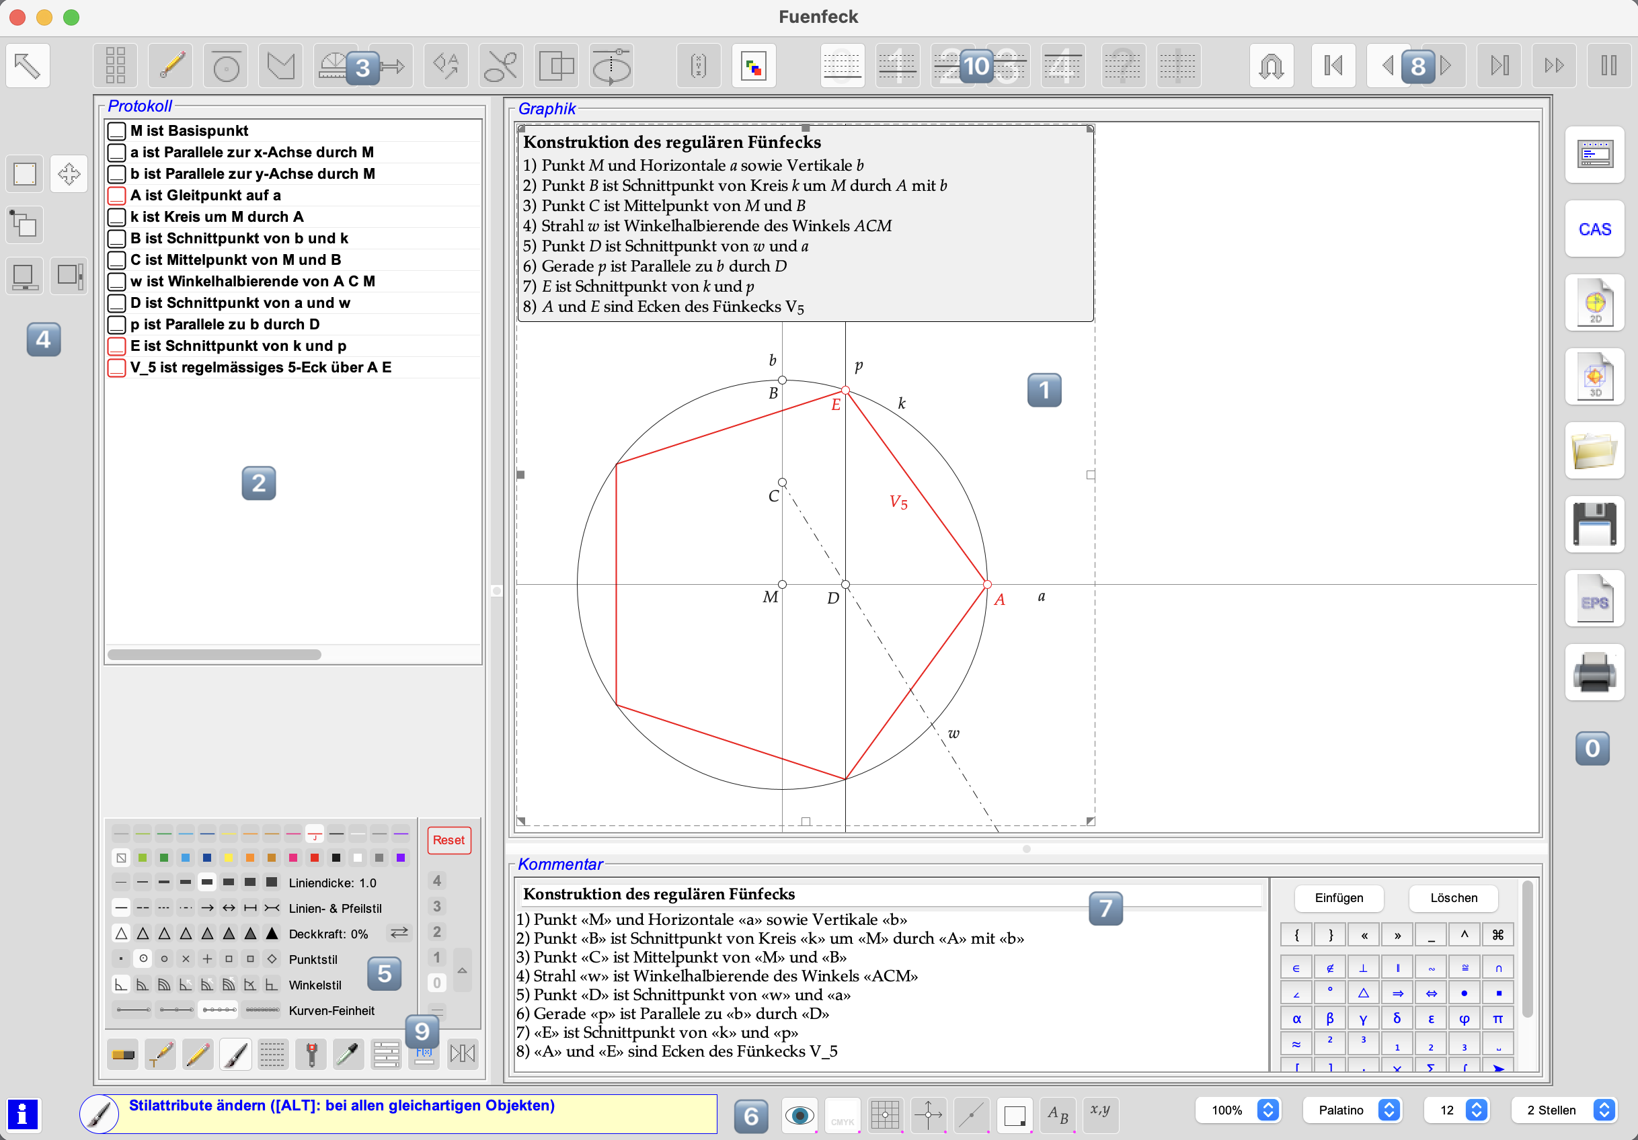This screenshot has height=1140, width=1638.
Task: Click the Einfügen button
Action: (x=1338, y=897)
